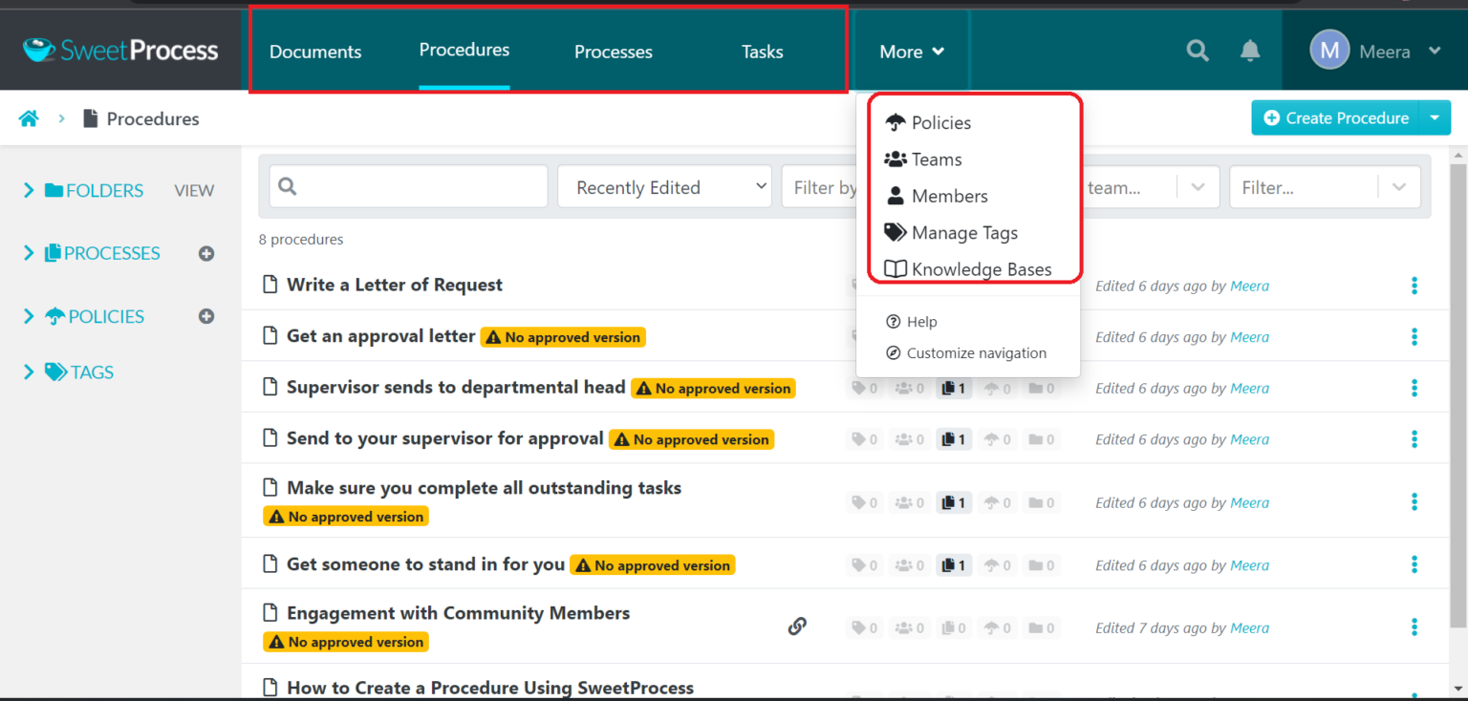The image size is (1468, 701).
Task: Switch to the Tasks tab
Action: click(763, 52)
